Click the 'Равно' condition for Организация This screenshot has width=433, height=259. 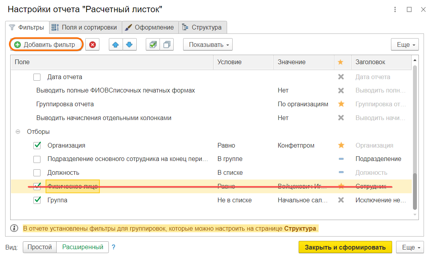point(226,145)
